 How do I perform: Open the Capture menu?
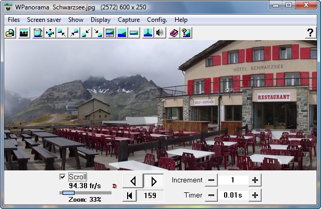129,20
